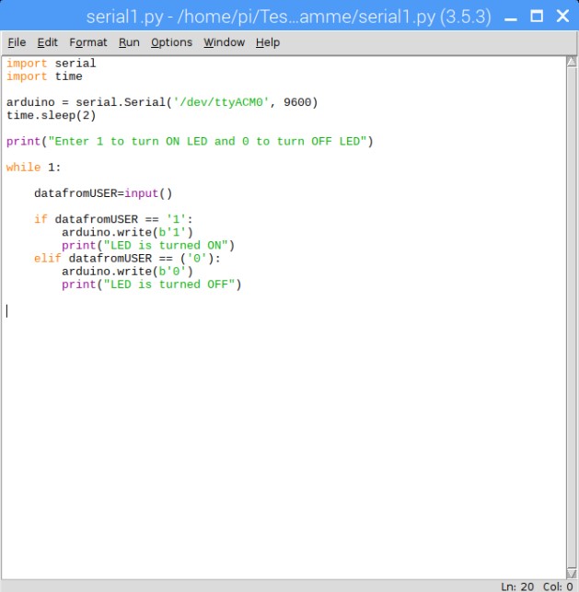The image size is (579, 592).
Task: Click the 'if datafromUSER' condition line
Action: [113, 219]
